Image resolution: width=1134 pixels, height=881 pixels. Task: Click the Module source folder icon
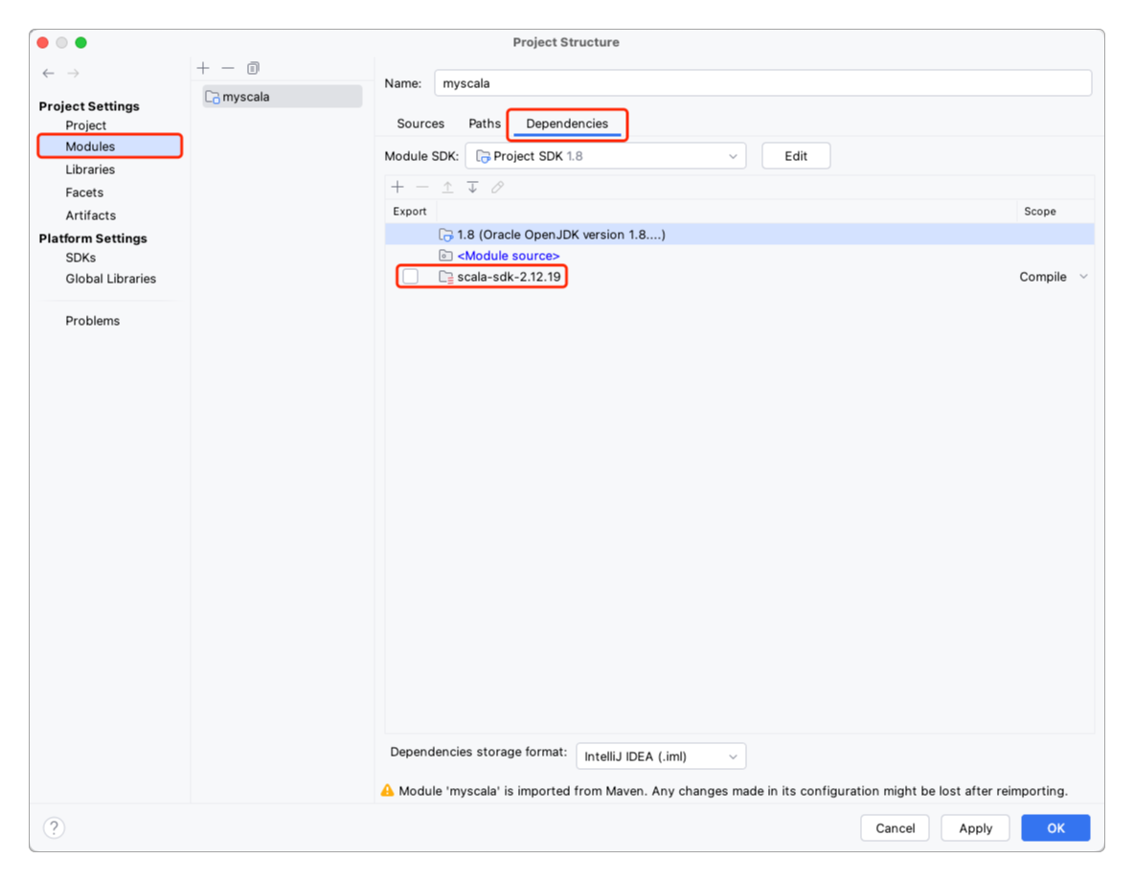pyautogui.click(x=446, y=256)
